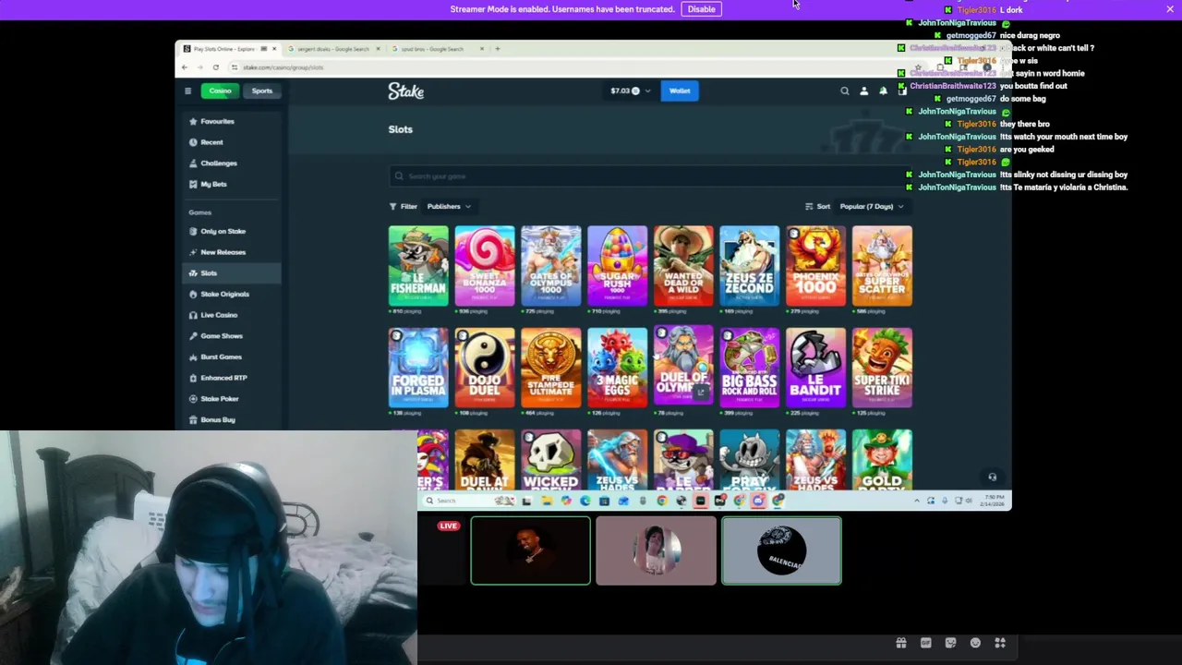
Task: Click the Stake logo
Action: (x=406, y=91)
